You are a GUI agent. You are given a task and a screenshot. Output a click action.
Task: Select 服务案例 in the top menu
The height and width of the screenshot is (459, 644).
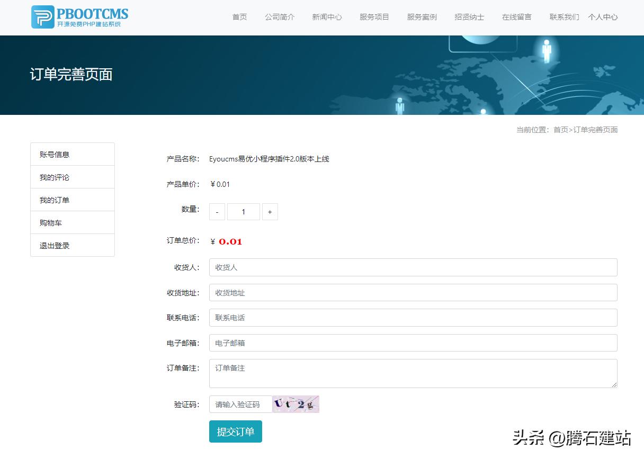click(422, 17)
